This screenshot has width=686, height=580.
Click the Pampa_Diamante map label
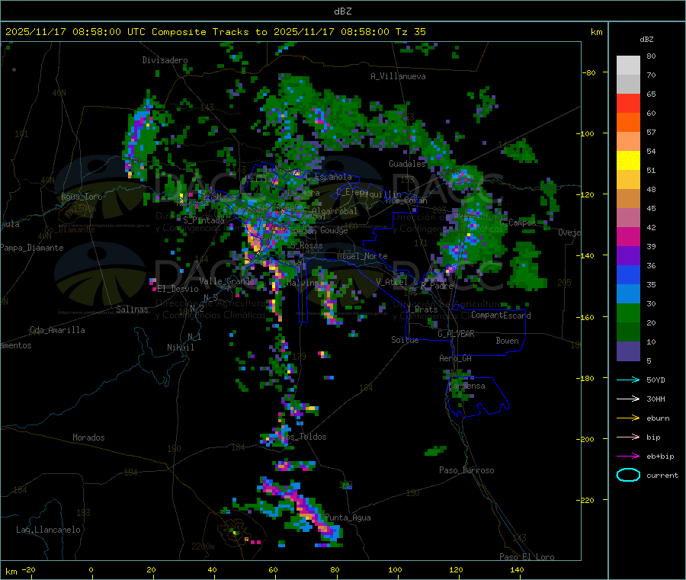[x=31, y=248]
